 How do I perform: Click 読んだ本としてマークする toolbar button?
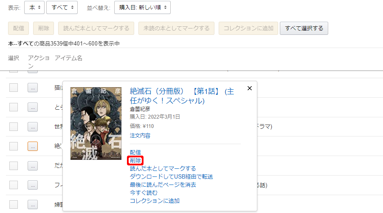pos(96,28)
